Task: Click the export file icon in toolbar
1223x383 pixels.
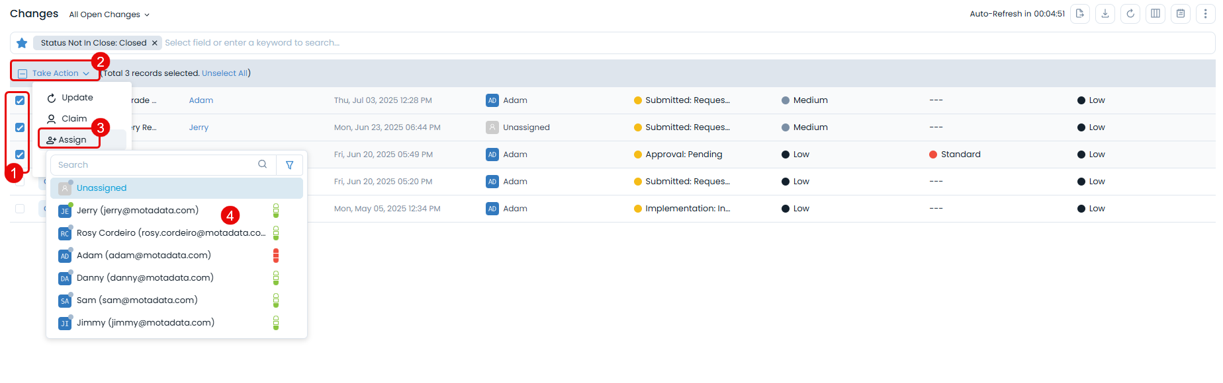Action: coord(1080,14)
